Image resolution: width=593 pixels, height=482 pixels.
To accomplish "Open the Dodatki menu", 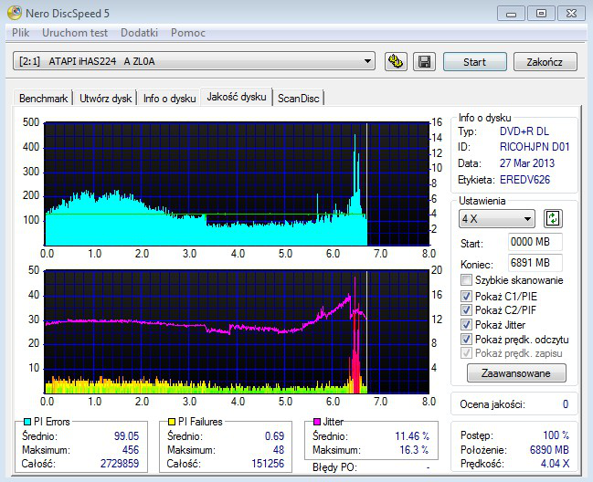I will [x=139, y=33].
